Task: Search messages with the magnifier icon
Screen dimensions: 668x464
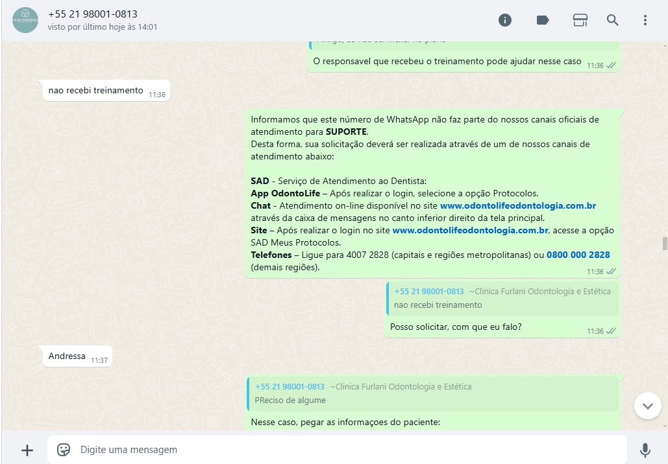Action: [613, 20]
